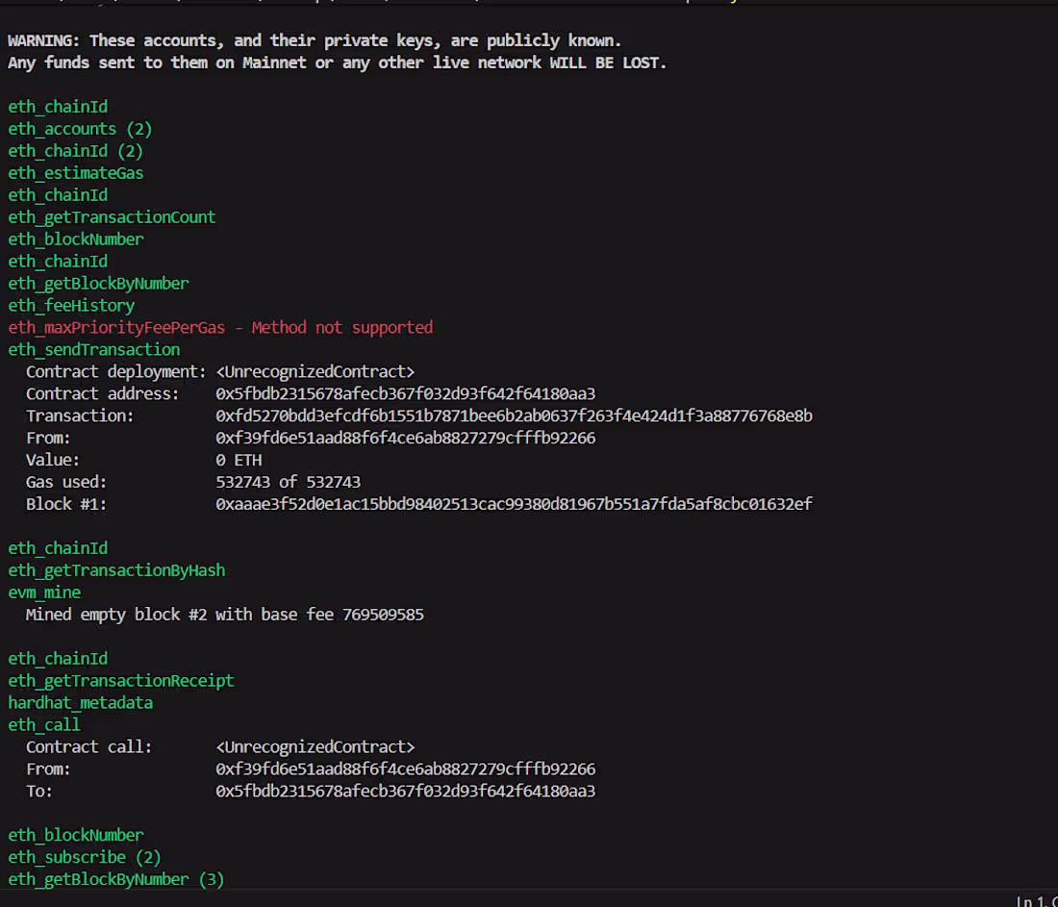
Task: Select the Gas used 532743 value
Action: 288,481
